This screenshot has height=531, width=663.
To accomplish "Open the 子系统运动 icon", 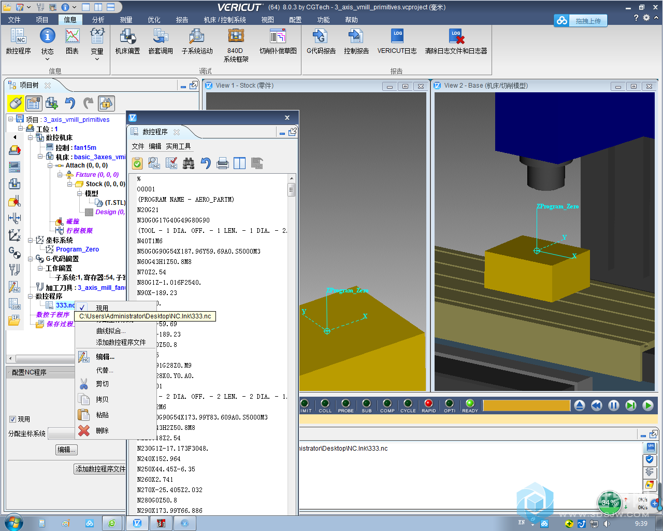I will point(197,41).
